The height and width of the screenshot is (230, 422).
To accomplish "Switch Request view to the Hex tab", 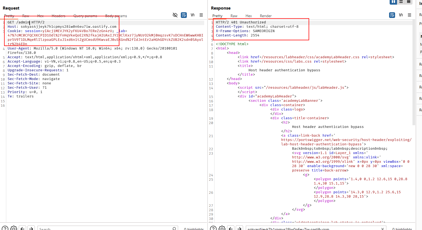I will coord(41,16).
